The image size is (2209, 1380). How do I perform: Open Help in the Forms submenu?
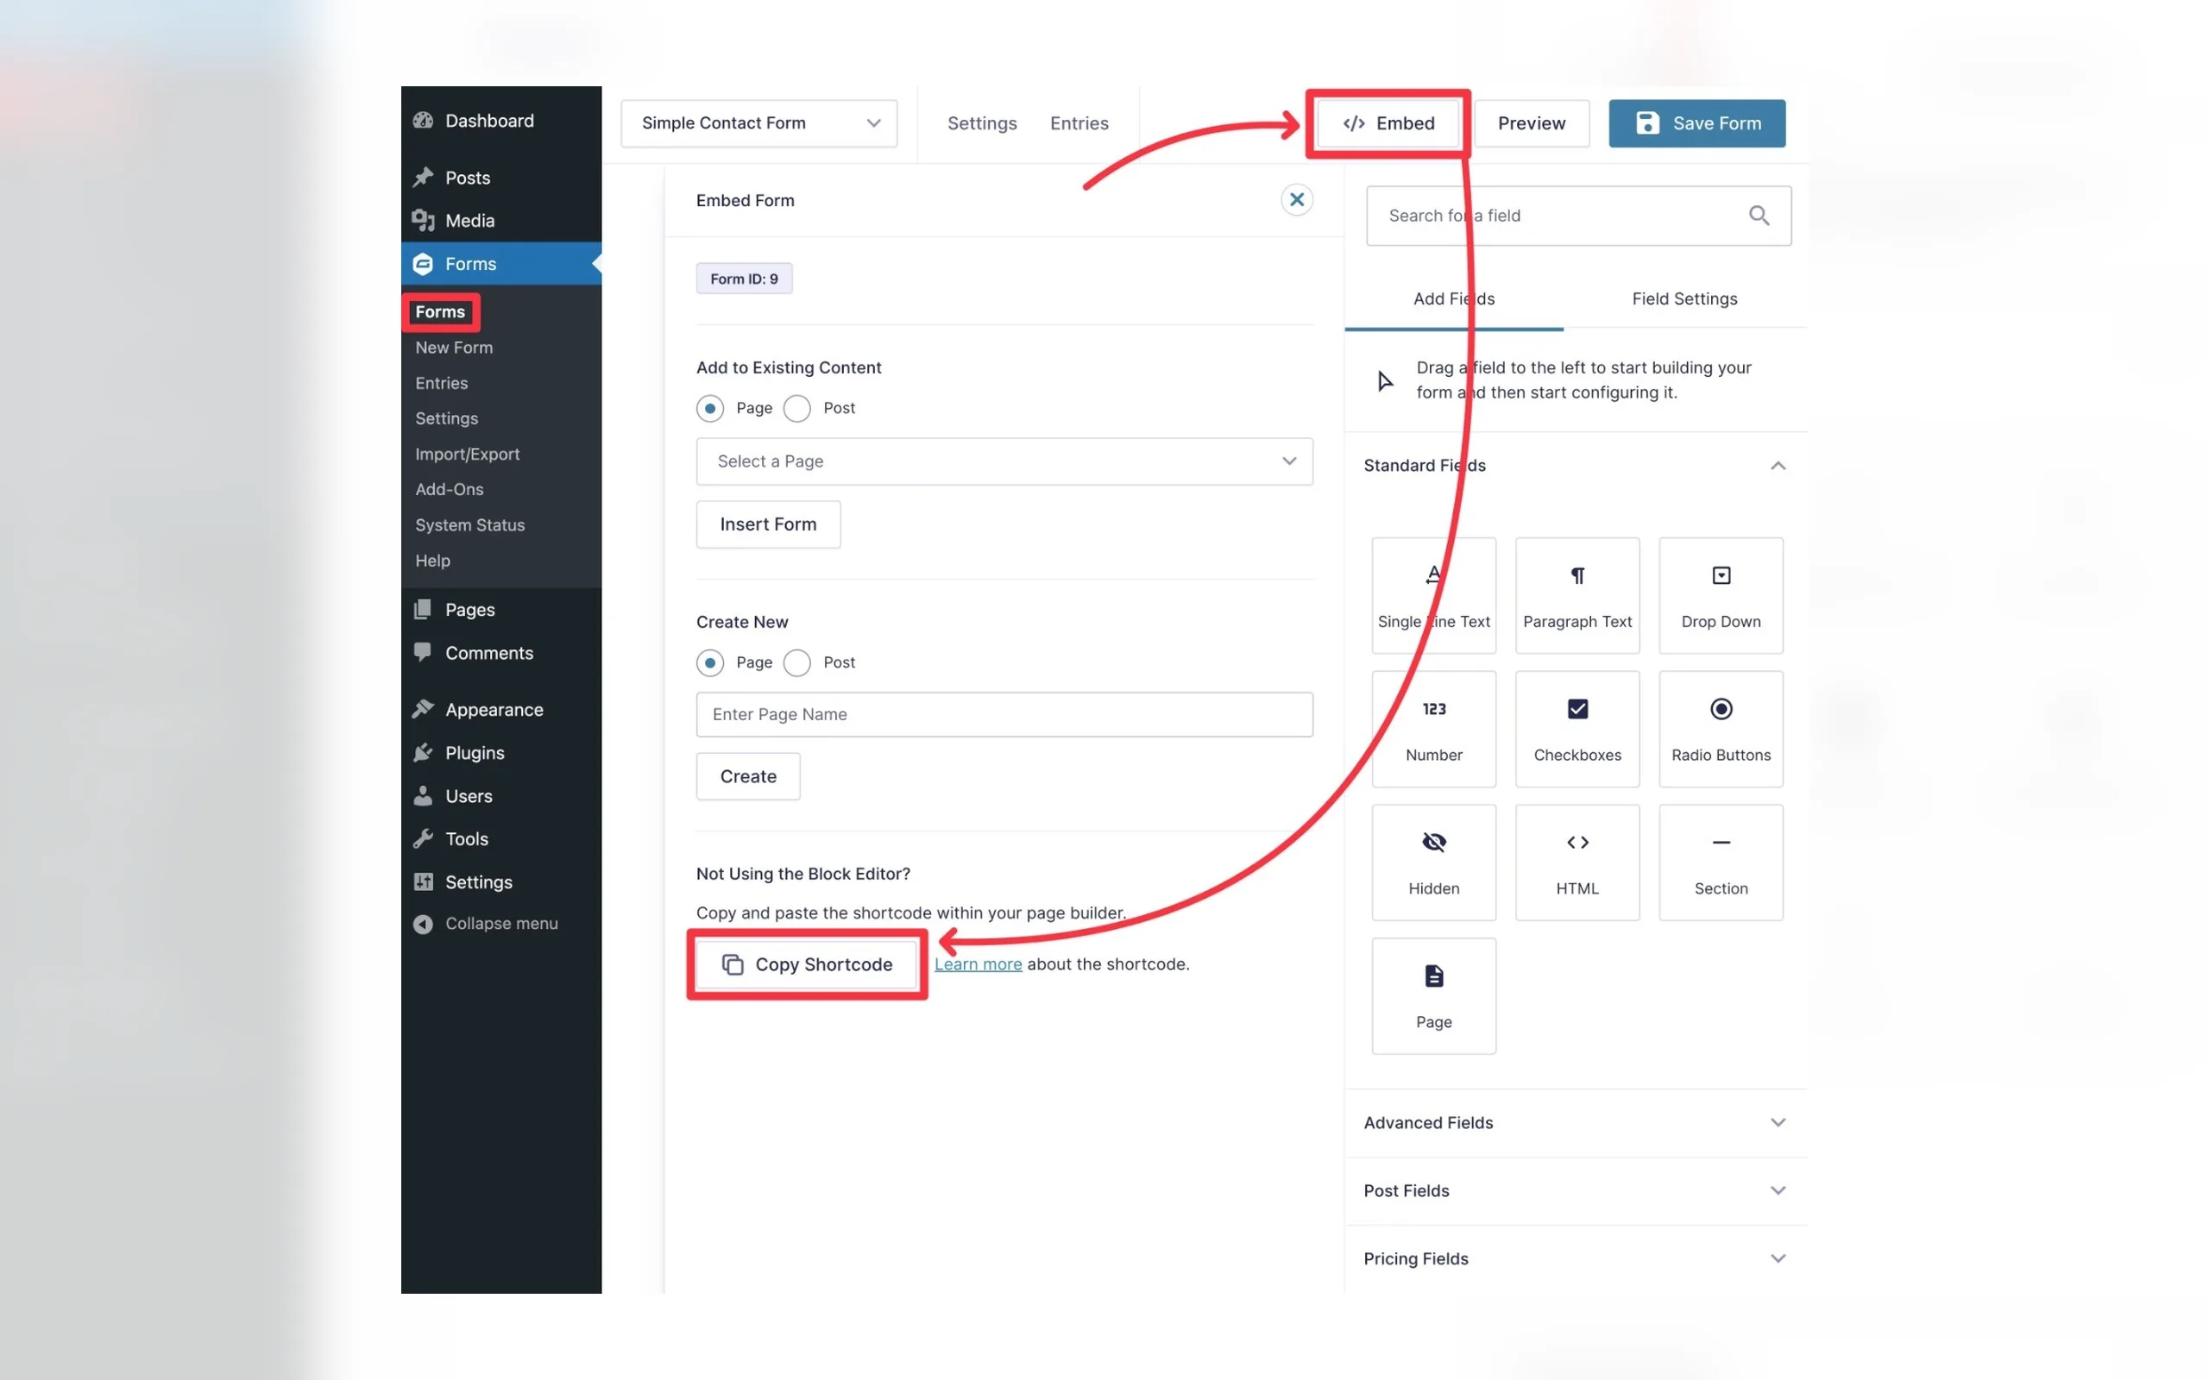[432, 561]
